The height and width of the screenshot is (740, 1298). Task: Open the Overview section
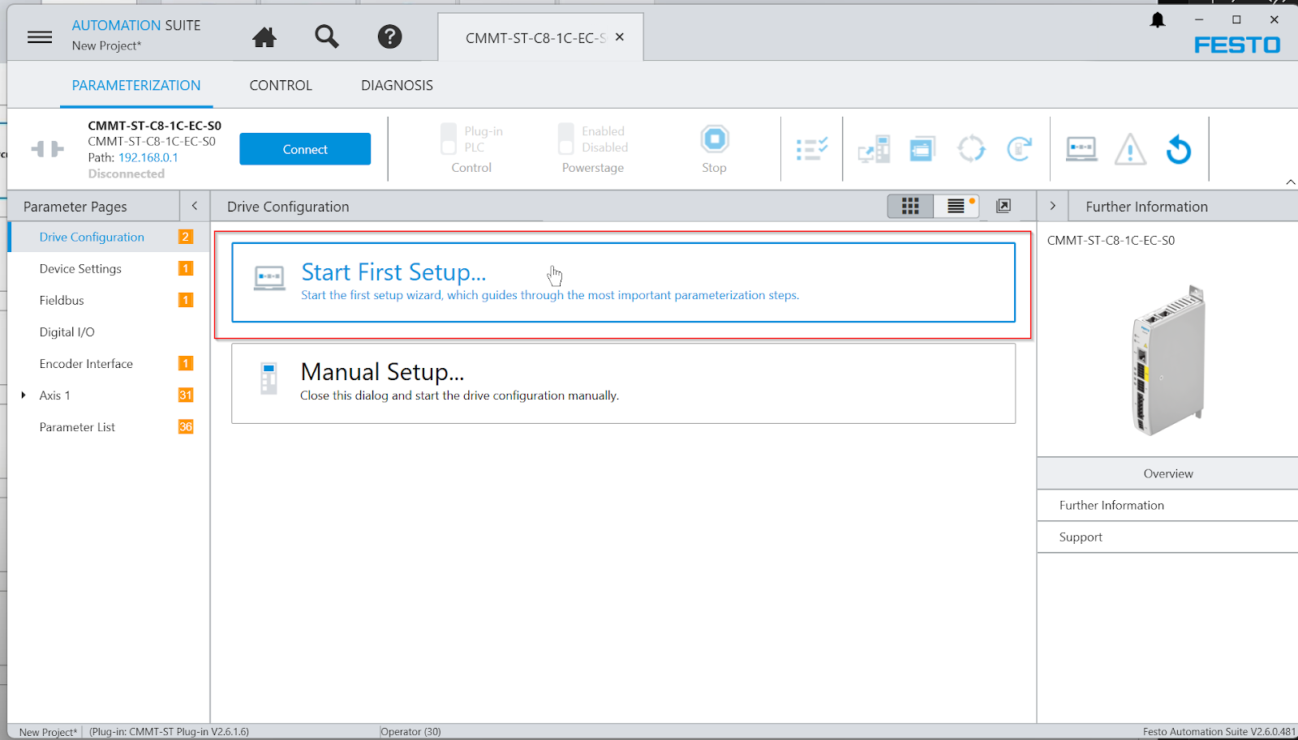point(1167,473)
